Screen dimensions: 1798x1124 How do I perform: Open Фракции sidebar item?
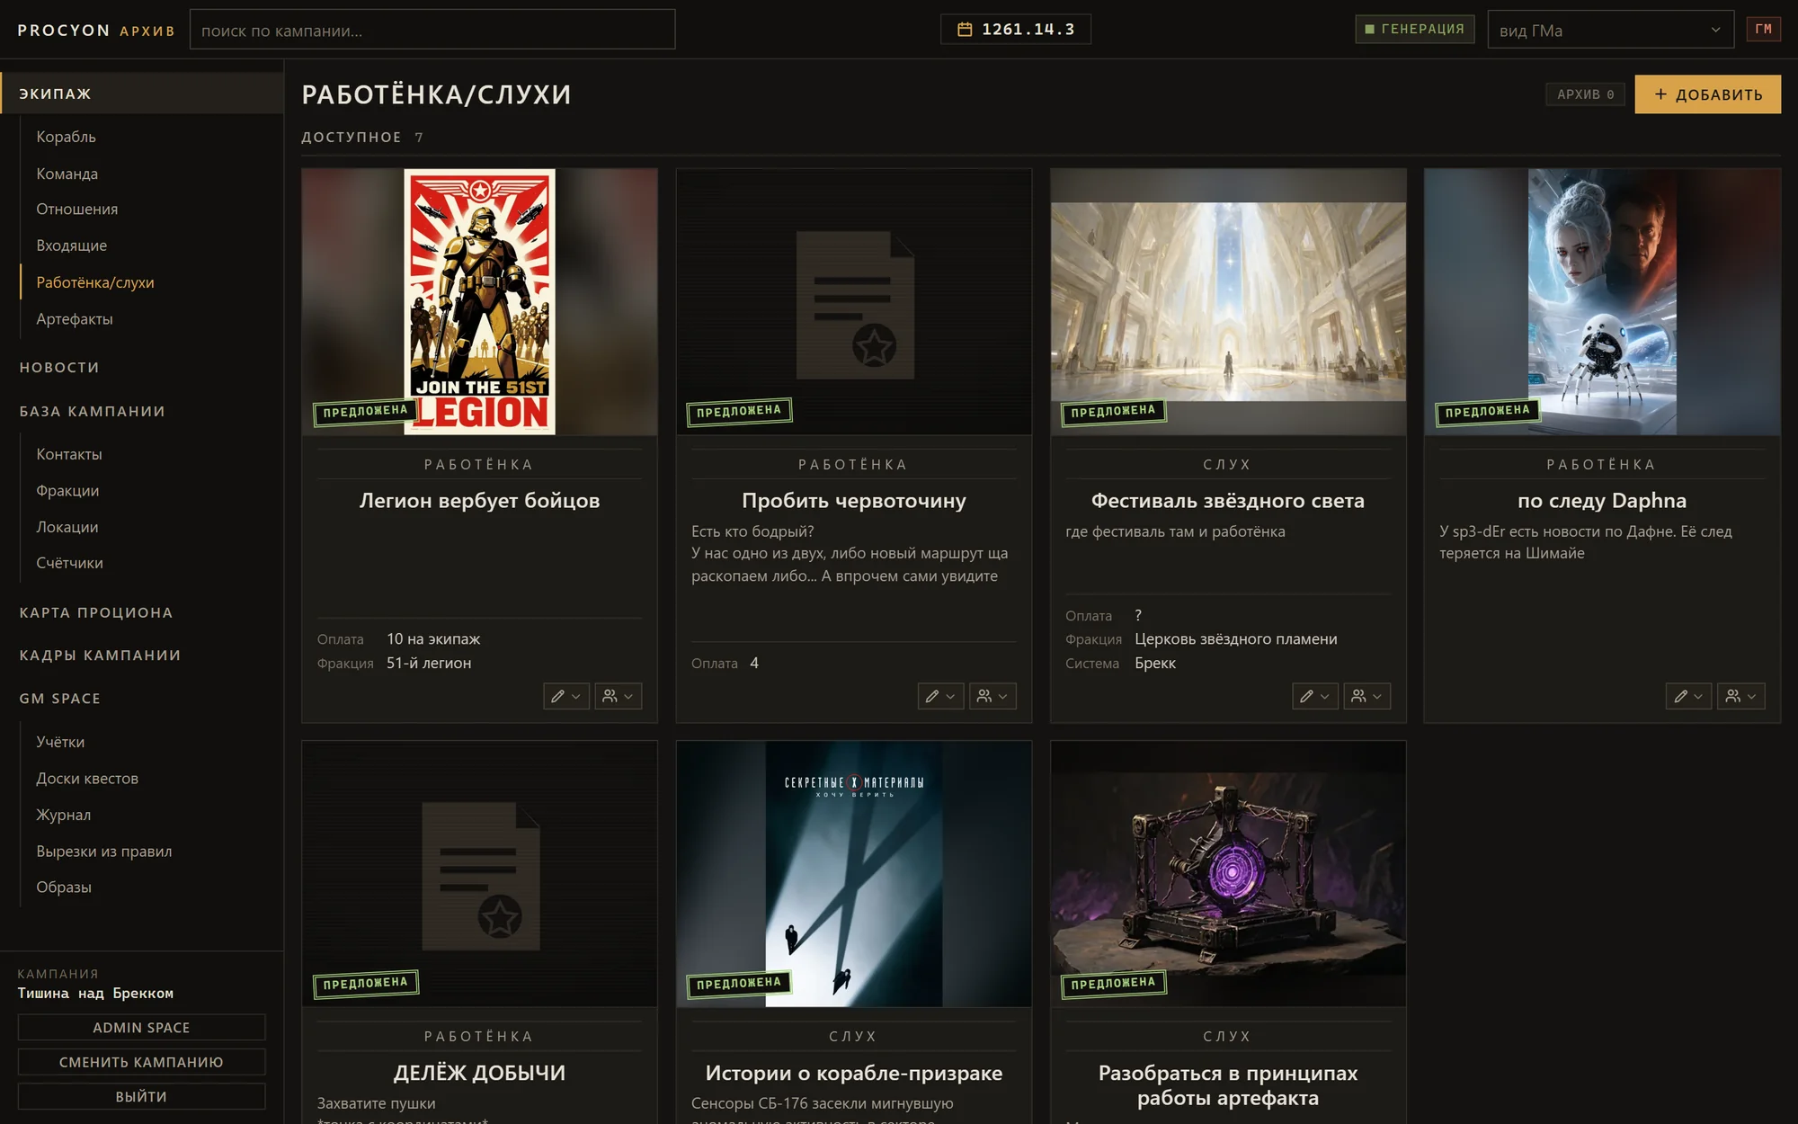[67, 491]
